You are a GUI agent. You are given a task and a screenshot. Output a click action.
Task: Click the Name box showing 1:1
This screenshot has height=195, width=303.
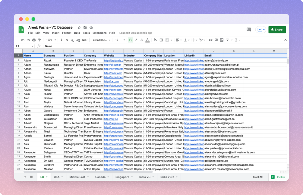pyautogui.click(x=24, y=46)
